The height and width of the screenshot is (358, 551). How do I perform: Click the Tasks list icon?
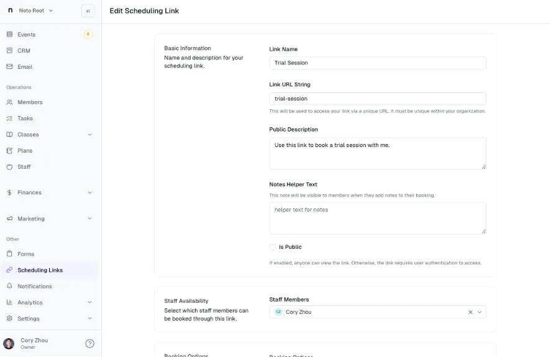9,119
